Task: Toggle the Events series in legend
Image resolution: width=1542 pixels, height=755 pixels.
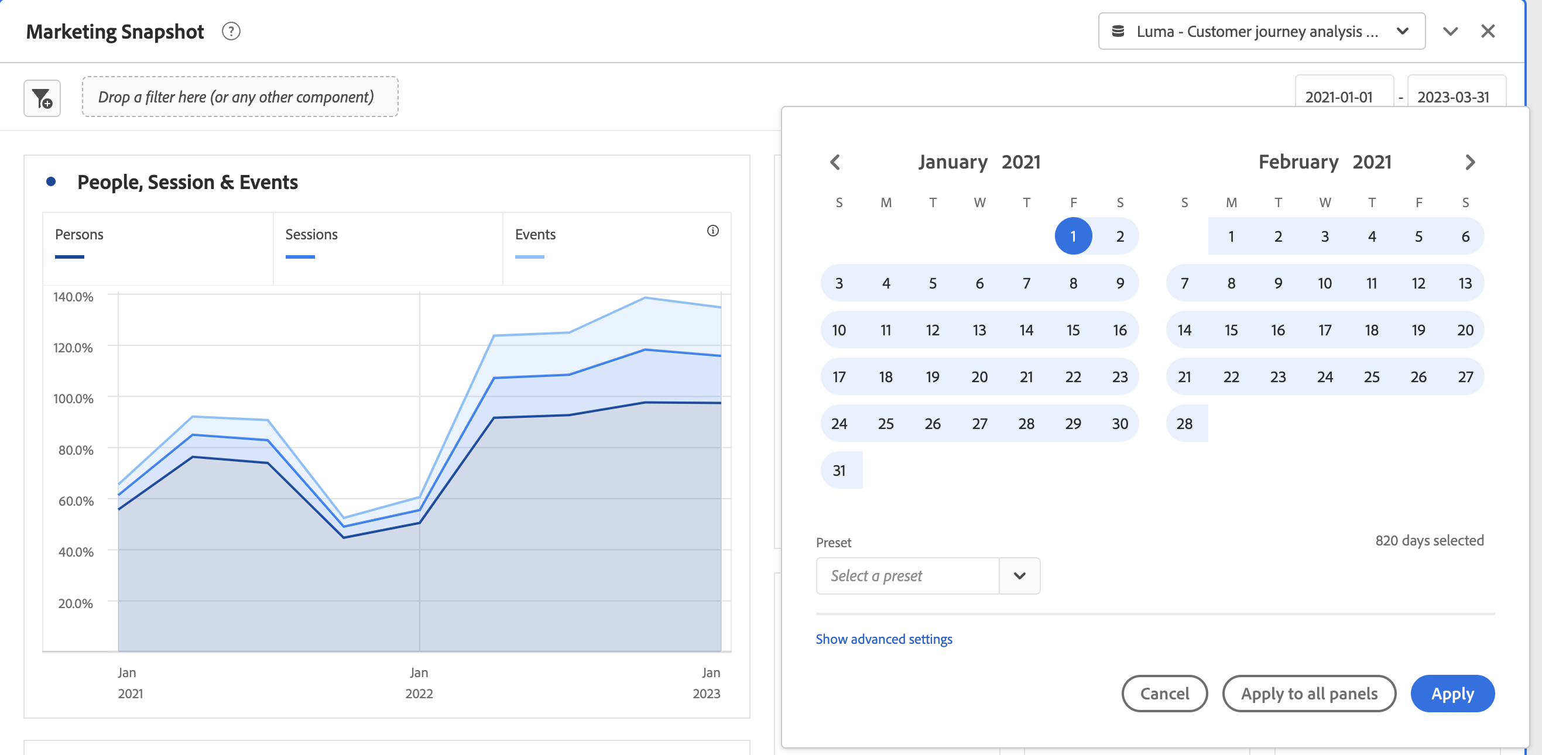Action: click(x=535, y=235)
